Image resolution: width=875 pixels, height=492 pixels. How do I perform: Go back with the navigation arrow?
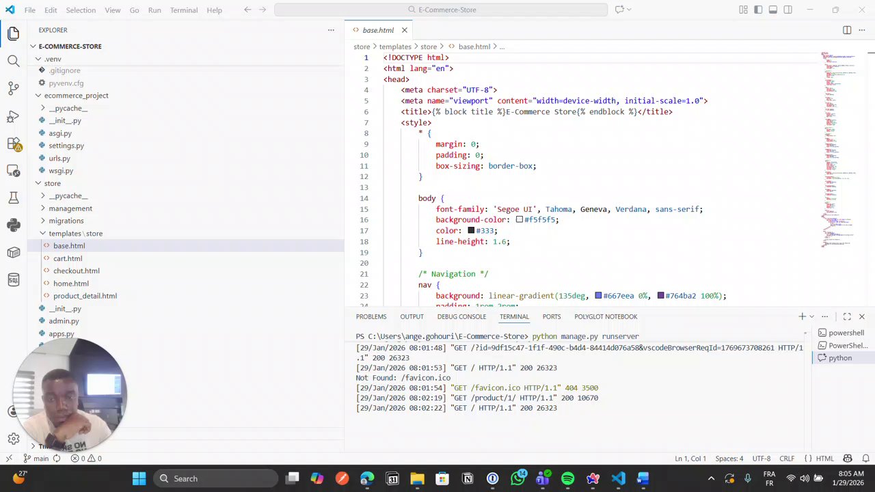tap(247, 10)
